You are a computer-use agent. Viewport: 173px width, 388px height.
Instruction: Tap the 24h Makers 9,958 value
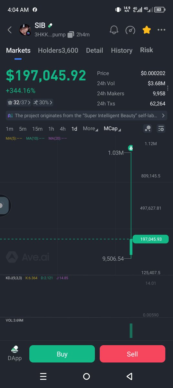[x=158, y=93]
